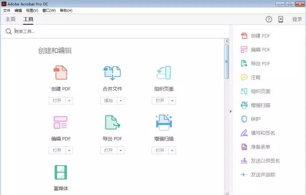The image size is (306, 195).
Task: Click 添加 button under 合并文件
Action: [x=109, y=101]
